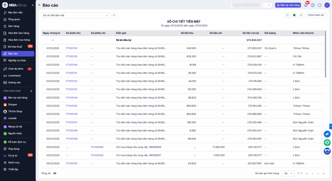
Task: Click the back arrow beside Báo cáo
Action: (x=39, y=5)
